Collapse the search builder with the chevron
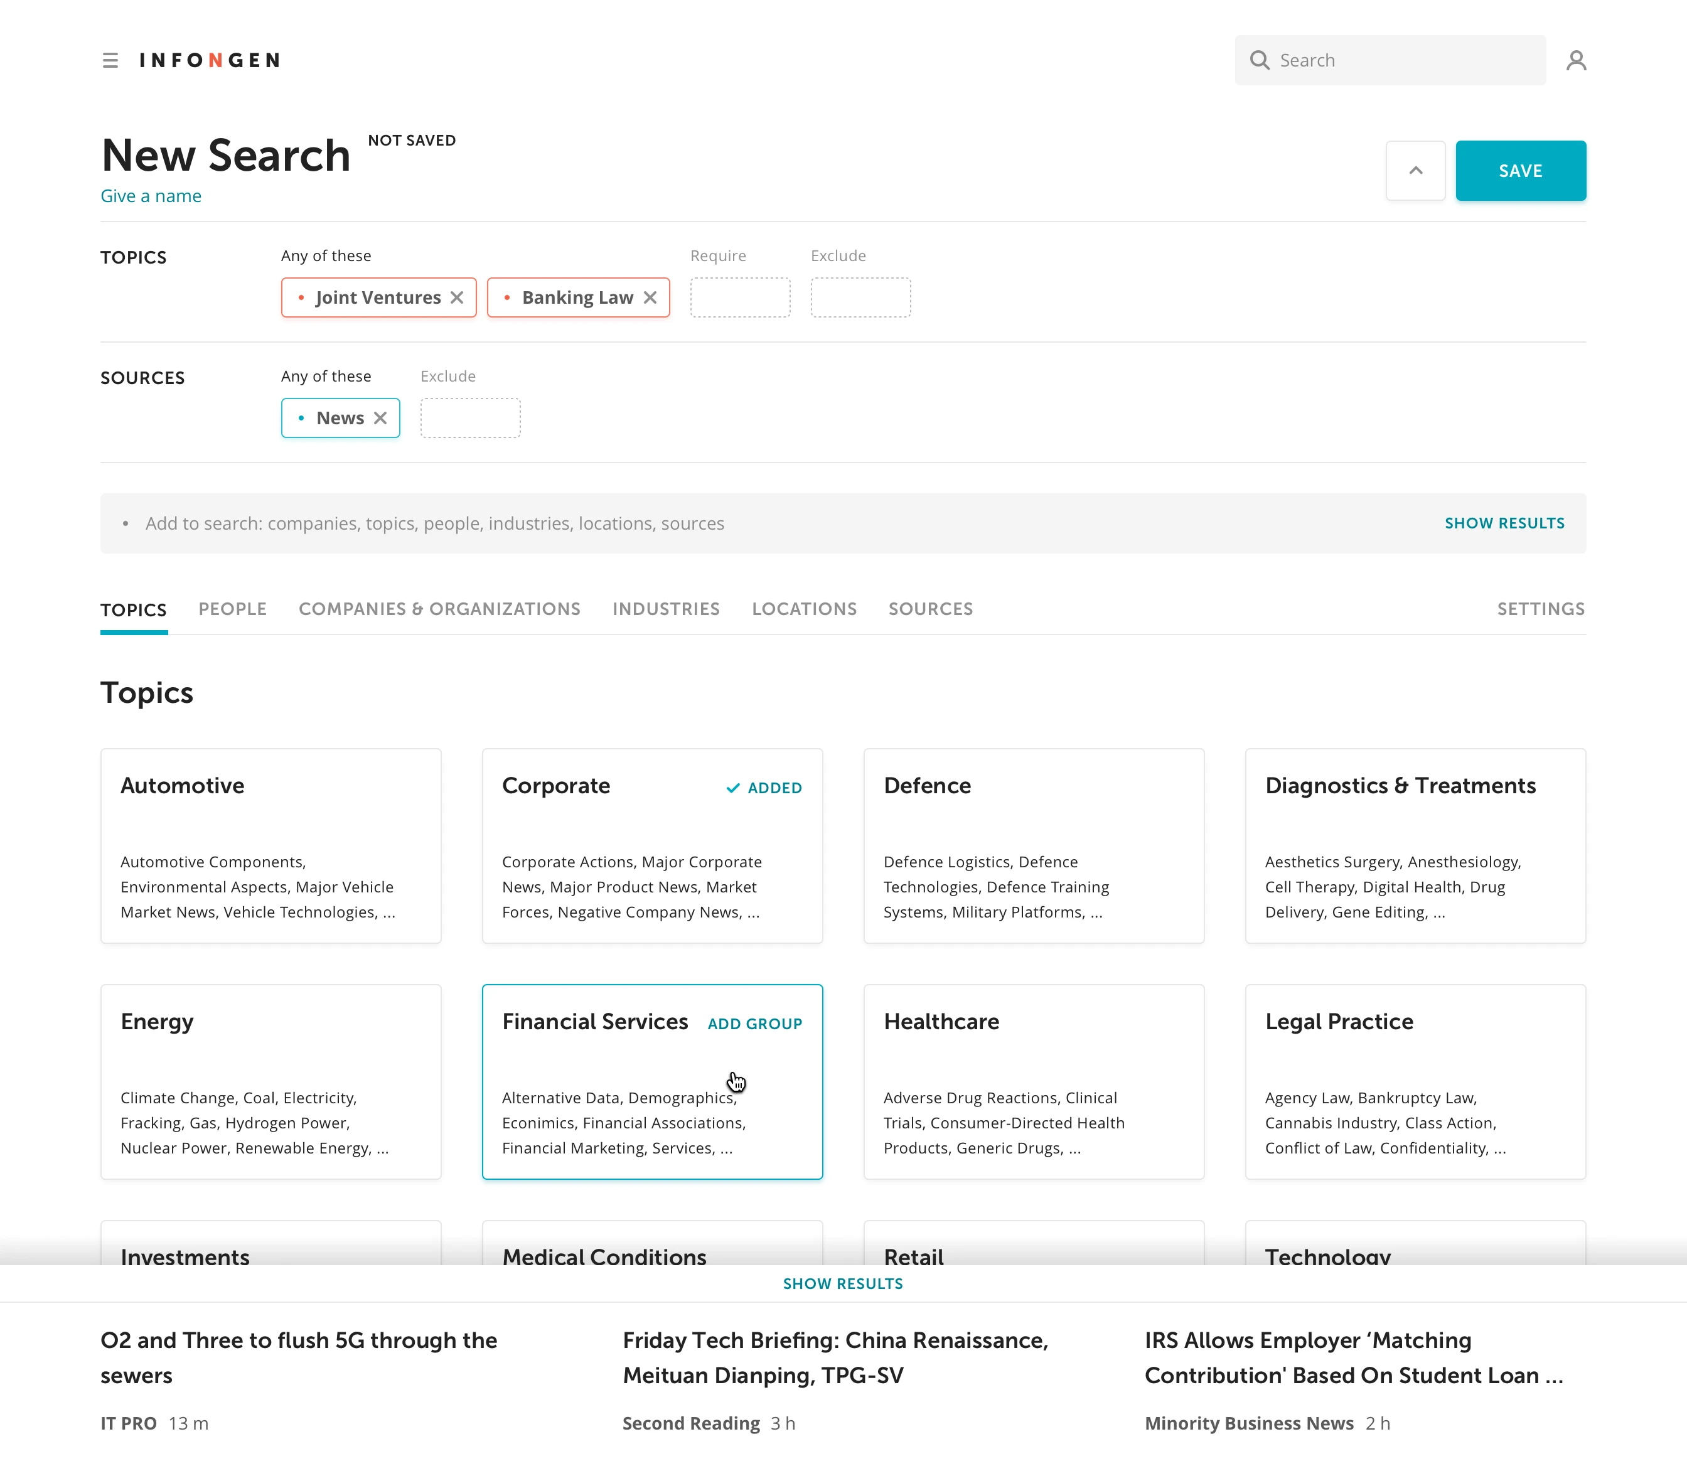This screenshot has height=1466, width=1687. coord(1415,170)
